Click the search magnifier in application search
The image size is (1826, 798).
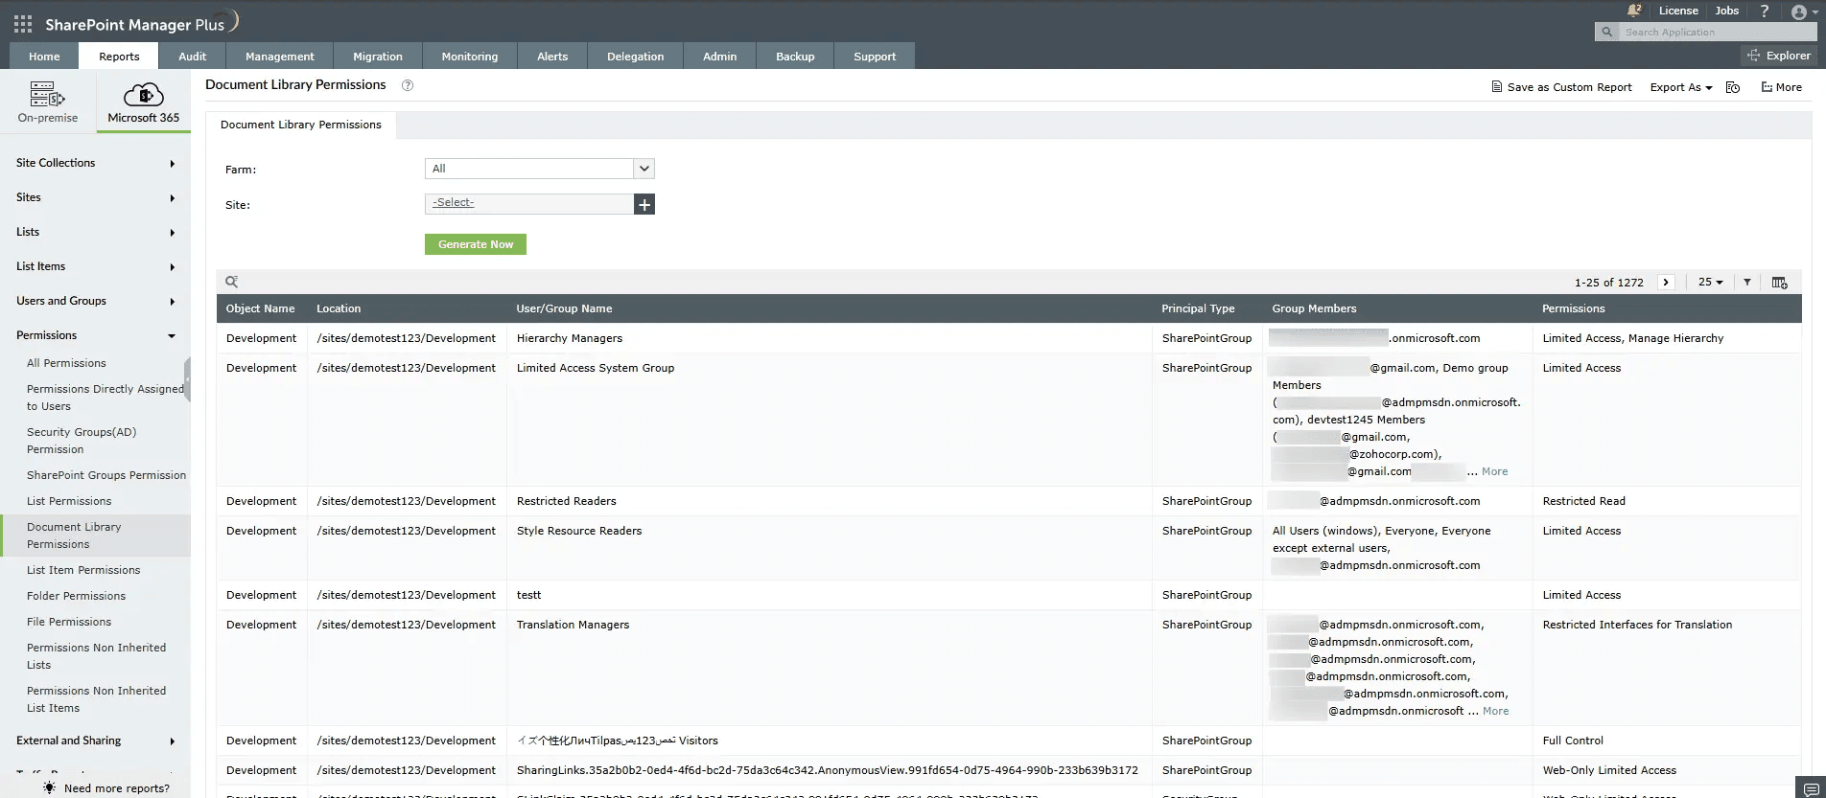point(1607,32)
